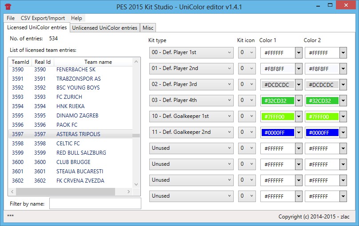The width and height of the screenshot is (359, 226).
Task: Open Color 1 arrow for Def. Player 4th row
Action: [299, 101]
